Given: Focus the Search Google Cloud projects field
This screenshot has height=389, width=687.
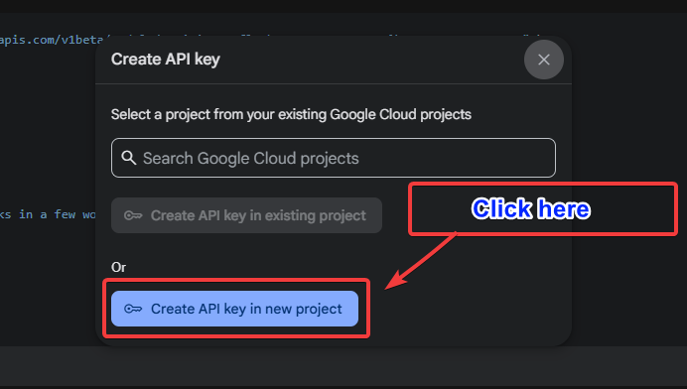Looking at the screenshot, I should pos(334,158).
